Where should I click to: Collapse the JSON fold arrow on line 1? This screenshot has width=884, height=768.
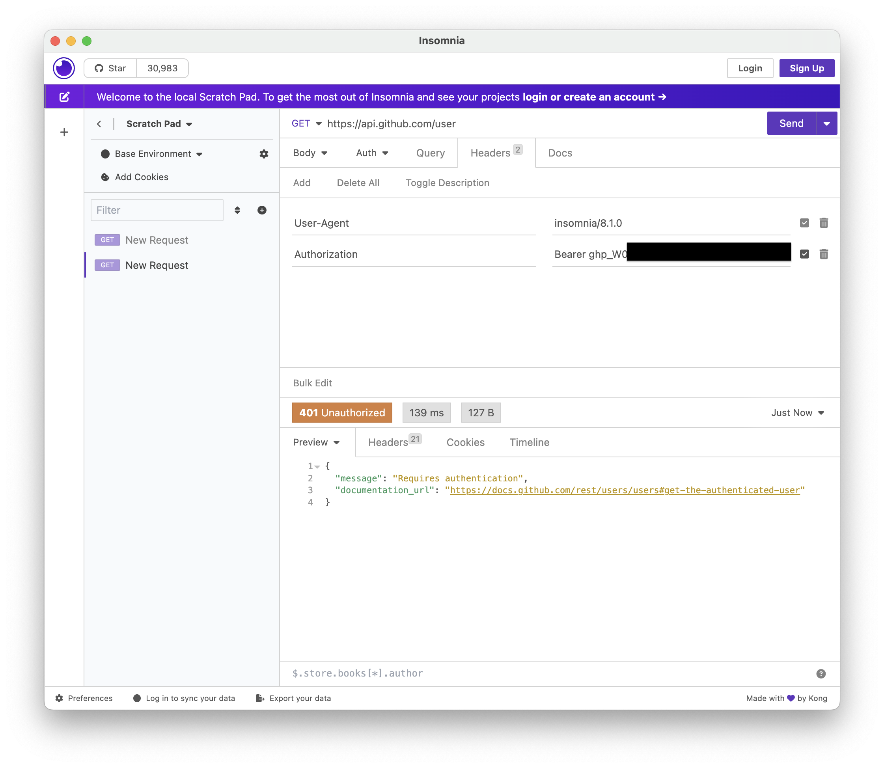pos(317,467)
